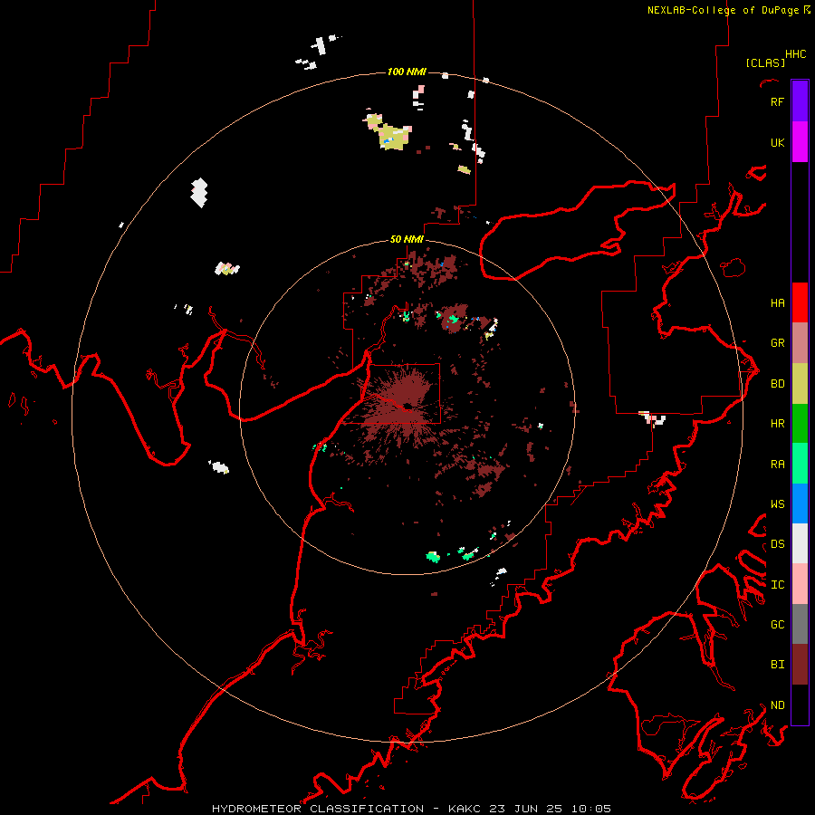Click the GC legend label
Image resolution: width=815 pixels, height=815 pixels.
[x=778, y=624]
